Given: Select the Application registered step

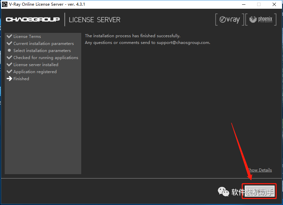Looking at the screenshot, I should 32,72.
